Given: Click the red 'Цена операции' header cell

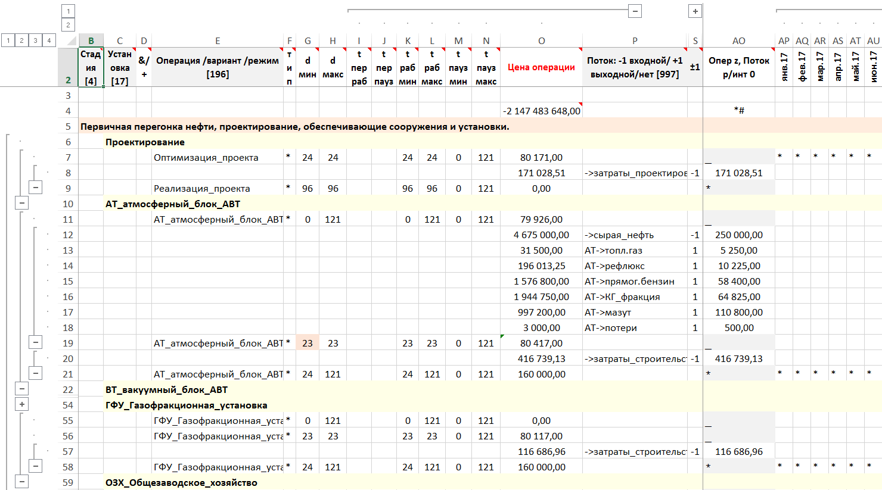Looking at the screenshot, I should click(541, 67).
